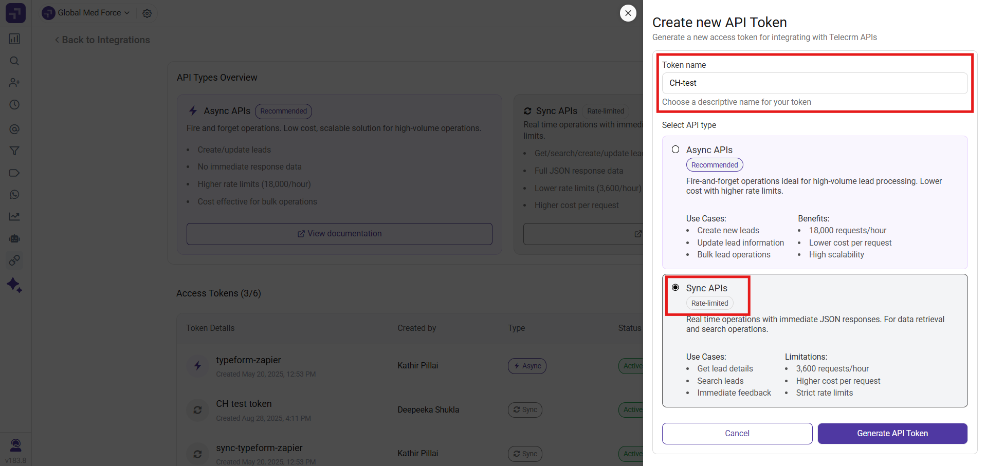Click the 'Created by' column header
The width and height of the screenshot is (986, 466).
416,328
